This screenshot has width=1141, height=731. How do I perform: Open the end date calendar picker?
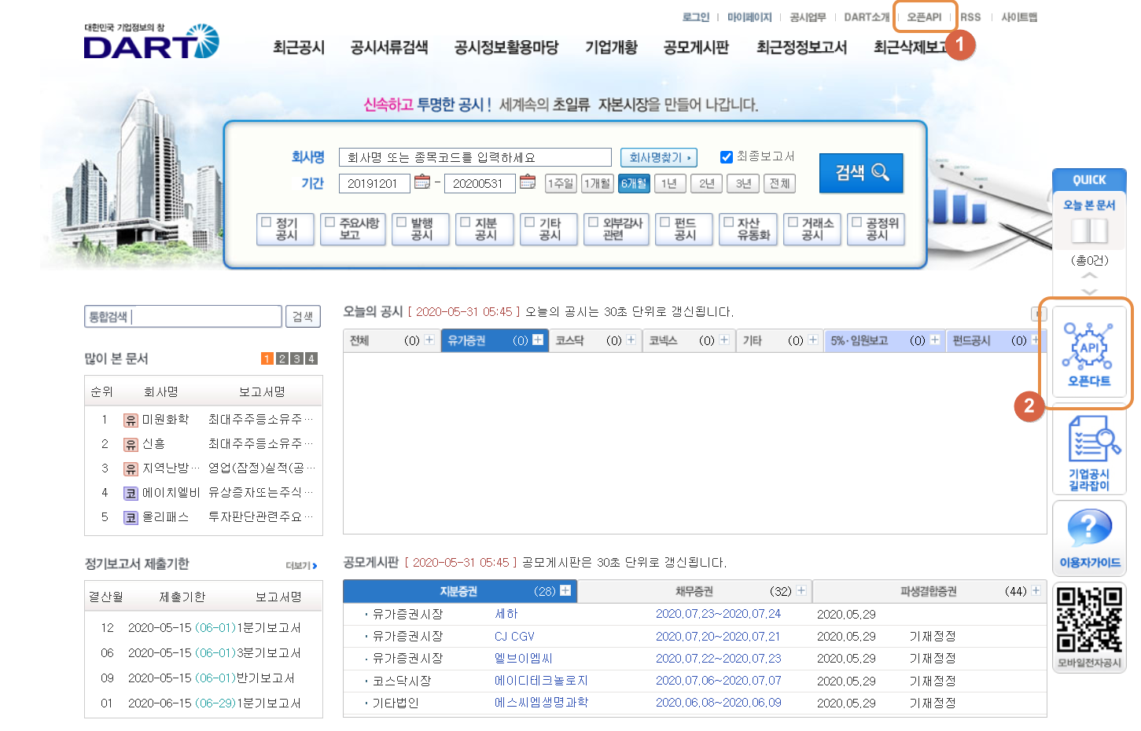[528, 182]
